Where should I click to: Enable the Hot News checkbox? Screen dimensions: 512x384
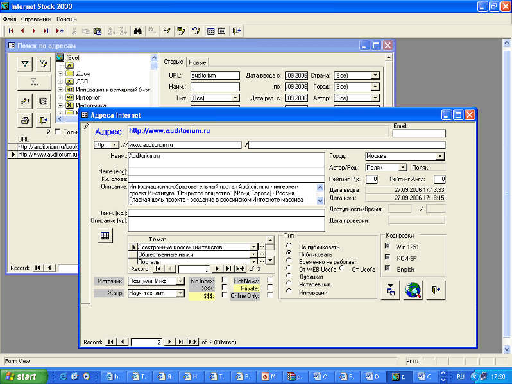(270, 280)
